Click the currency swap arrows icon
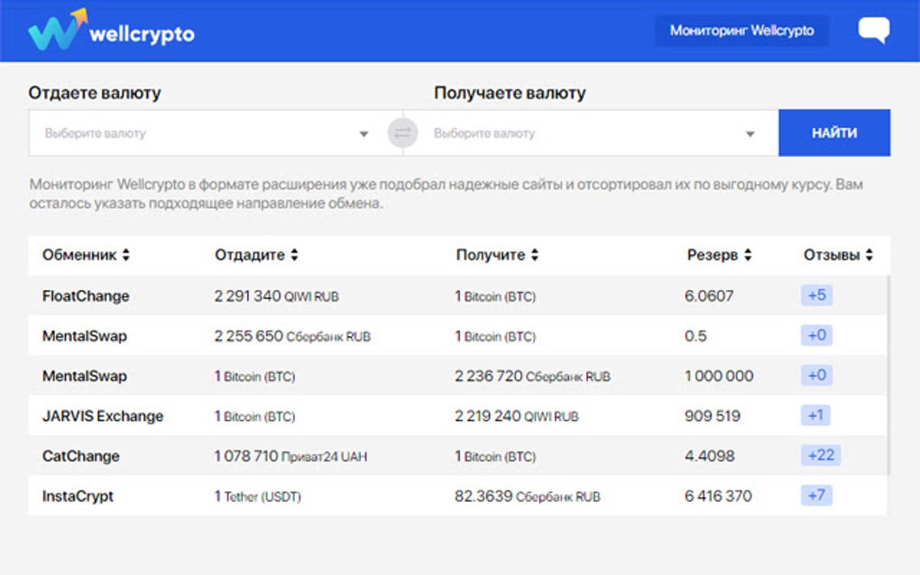Viewport: 920px width, 575px height. (x=402, y=132)
